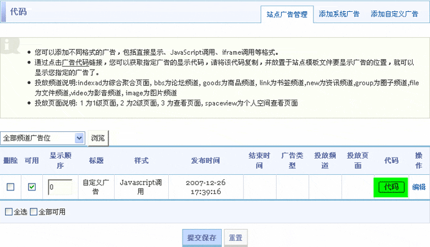Screen dimensions: 430x247
Task: Tick the 全部可用 checkbox
Action: (x=34, y=212)
